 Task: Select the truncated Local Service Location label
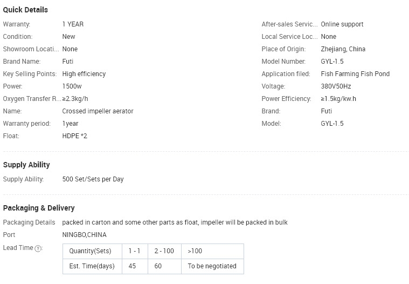[289, 37]
